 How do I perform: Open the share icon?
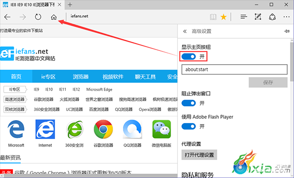(272, 17)
